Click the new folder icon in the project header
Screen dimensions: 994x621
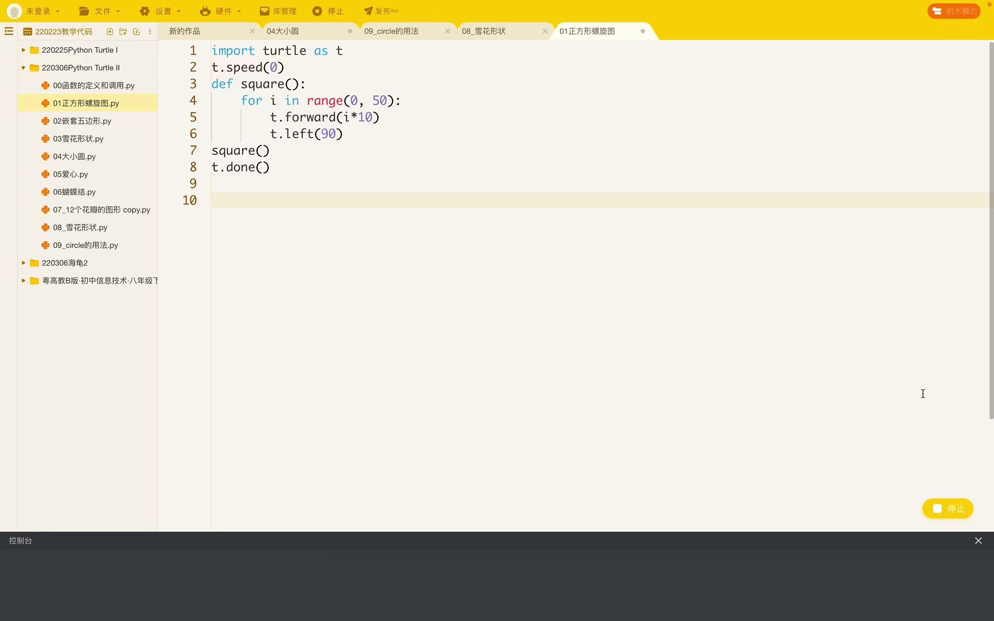point(123,32)
